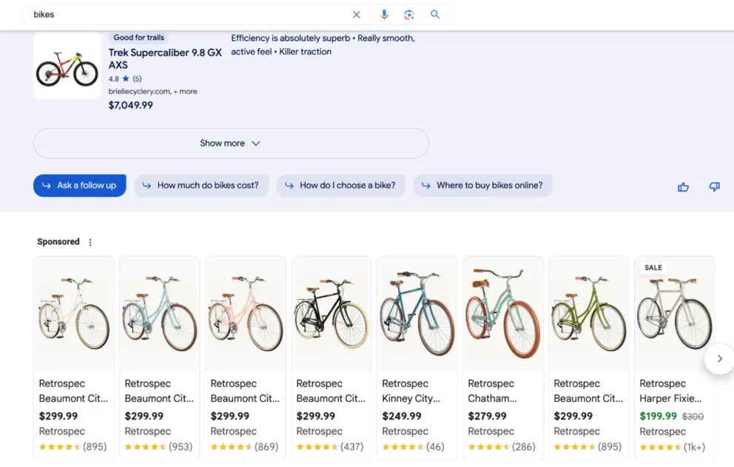Image resolution: width=734 pixels, height=467 pixels.
Task: Expand results with Show more
Action: click(x=230, y=144)
